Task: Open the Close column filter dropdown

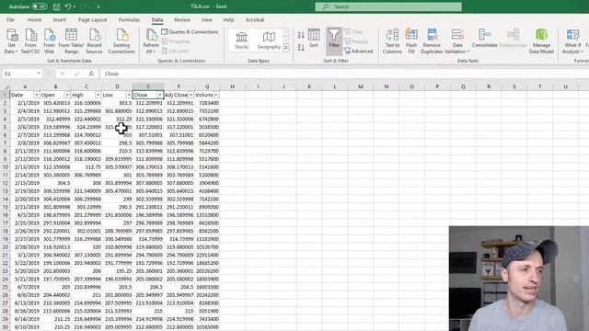Action: point(159,95)
